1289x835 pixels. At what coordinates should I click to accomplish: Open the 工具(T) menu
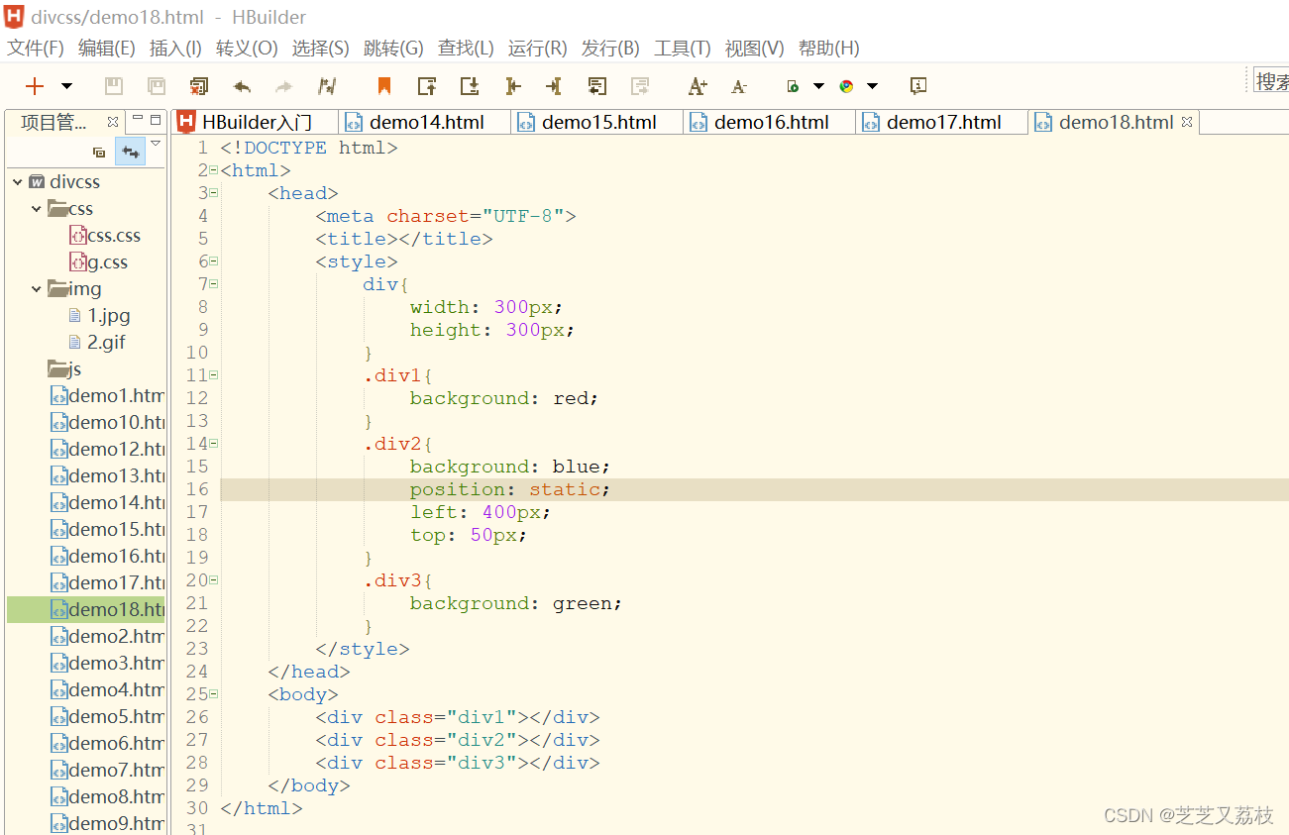tap(683, 48)
